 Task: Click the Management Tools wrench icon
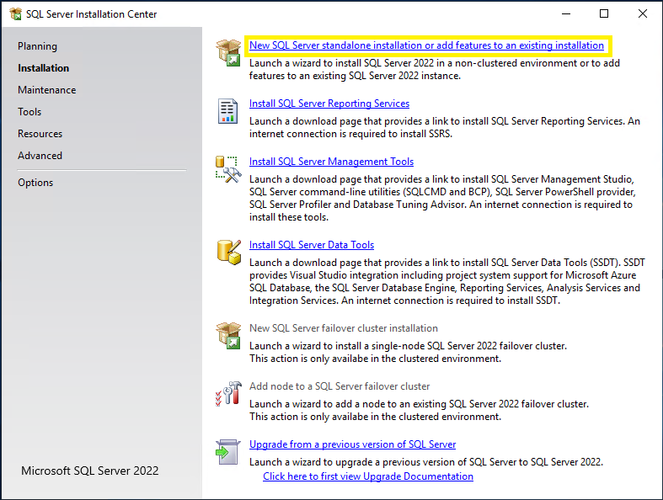coord(228,168)
